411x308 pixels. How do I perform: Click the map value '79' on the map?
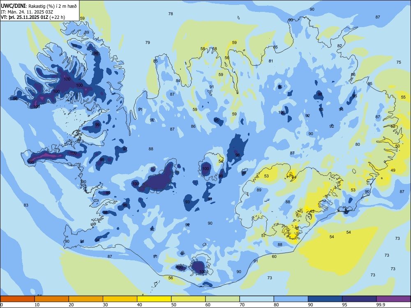(148, 42)
